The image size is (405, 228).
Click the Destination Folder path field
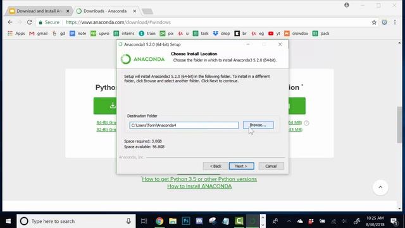click(x=184, y=125)
